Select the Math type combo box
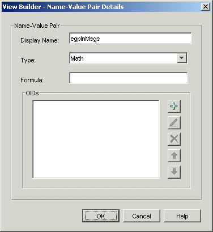This screenshot has height=232, width=213. (x=129, y=58)
